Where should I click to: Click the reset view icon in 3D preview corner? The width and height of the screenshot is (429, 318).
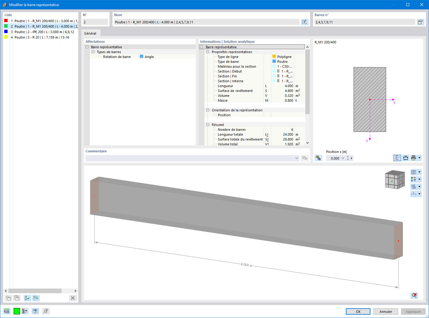(414, 295)
